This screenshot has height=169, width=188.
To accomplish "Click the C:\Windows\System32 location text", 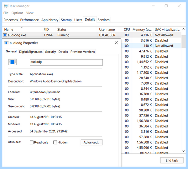I will point(45,92).
